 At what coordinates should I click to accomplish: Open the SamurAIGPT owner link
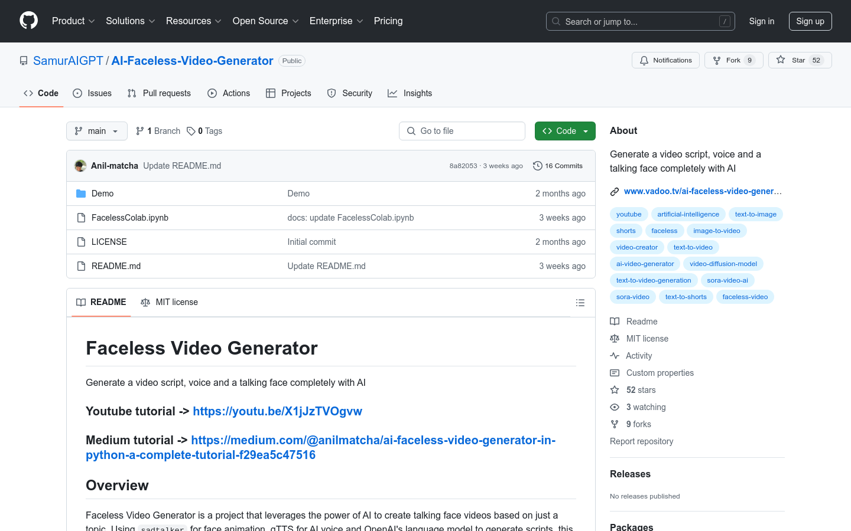68,61
